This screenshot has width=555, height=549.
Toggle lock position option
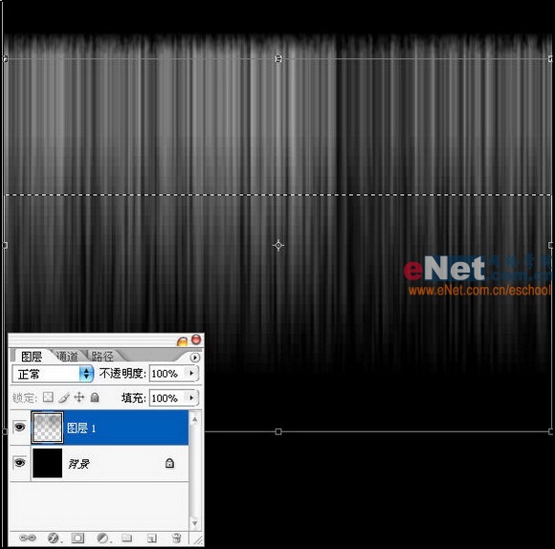(x=78, y=397)
